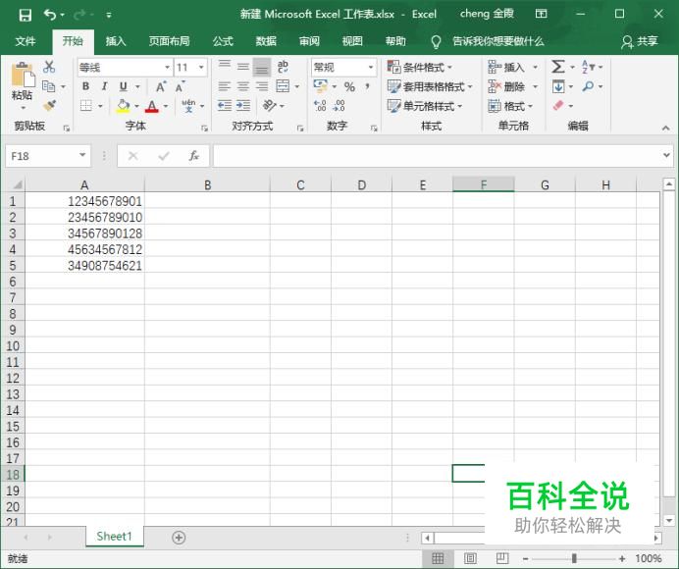Click Accounting Number Format icon
The width and height of the screenshot is (679, 569).
click(x=321, y=86)
